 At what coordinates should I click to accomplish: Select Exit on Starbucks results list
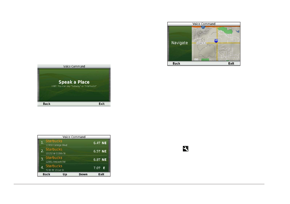(101, 174)
